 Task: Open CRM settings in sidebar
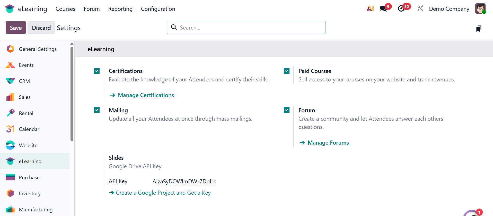coord(24,81)
